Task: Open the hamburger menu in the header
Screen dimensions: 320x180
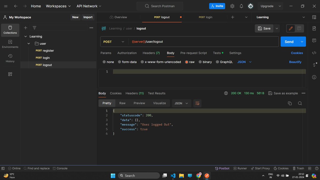Action: [x=6, y=6]
